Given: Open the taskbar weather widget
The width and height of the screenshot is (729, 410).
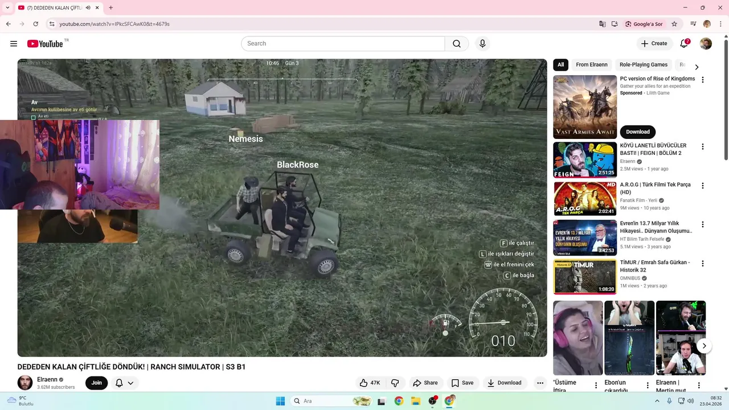Looking at the screenshot, I should click(x=19, y=400).
